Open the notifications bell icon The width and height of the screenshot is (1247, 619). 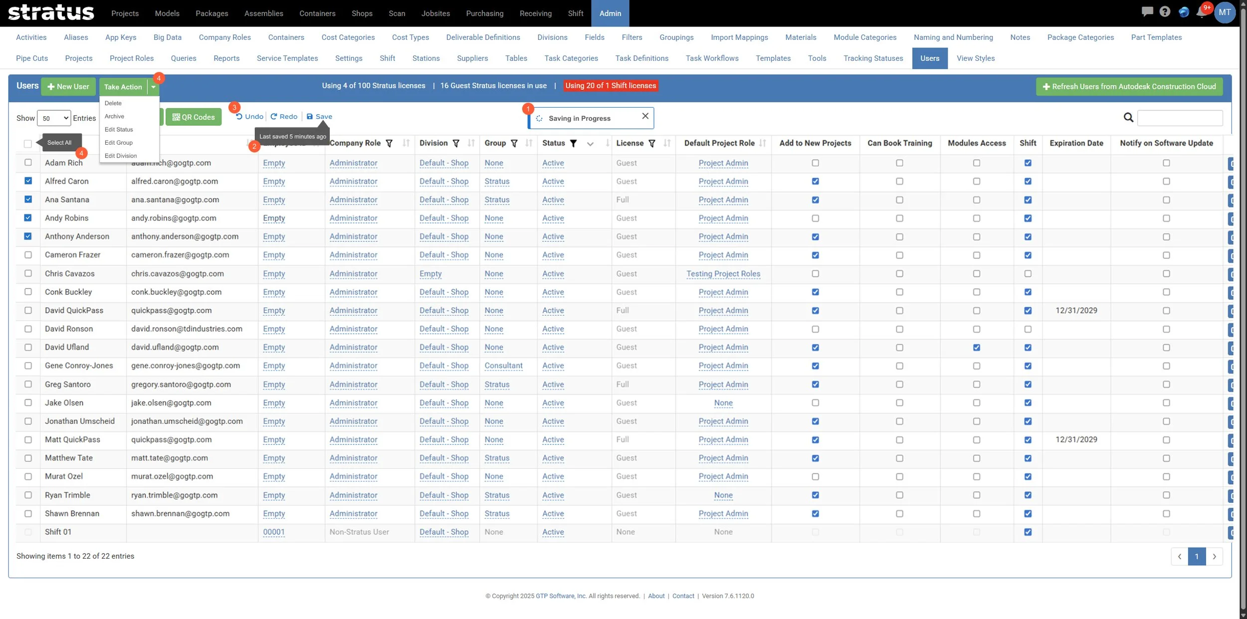click(x=1201, y=12)
